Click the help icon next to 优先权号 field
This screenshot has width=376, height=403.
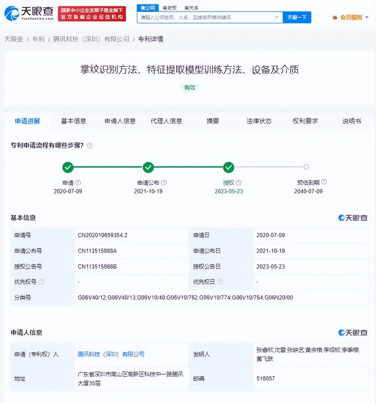pos(42,282)
